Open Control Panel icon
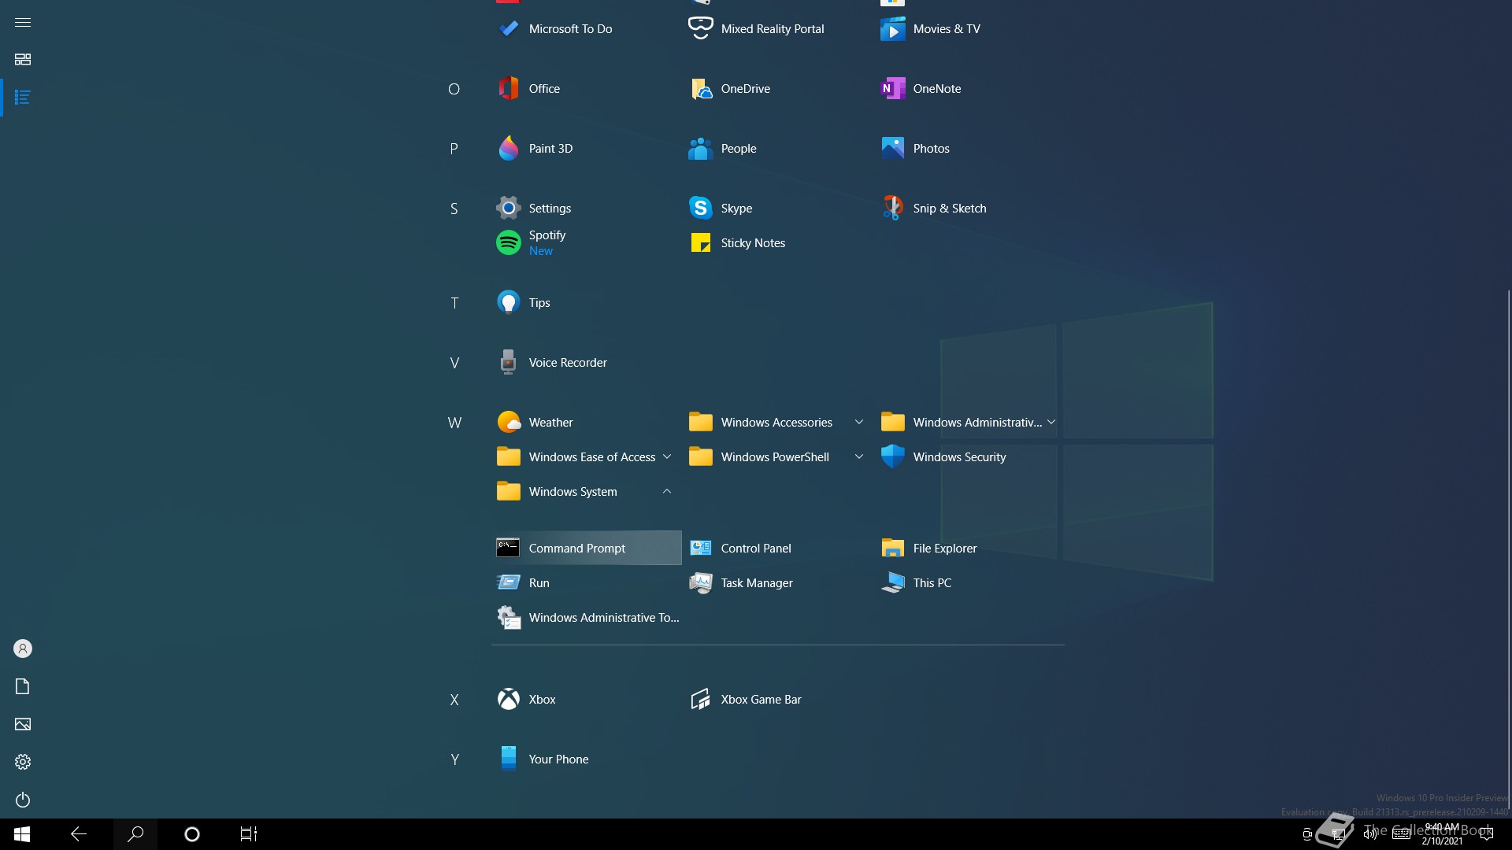The image size is (1512, 850). (701, 549)
